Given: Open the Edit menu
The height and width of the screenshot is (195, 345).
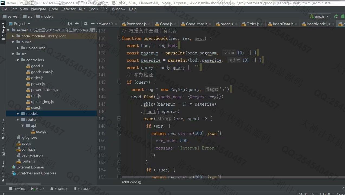Looking at the screenshot, I should pyautogui.click(x=14, y=9).
